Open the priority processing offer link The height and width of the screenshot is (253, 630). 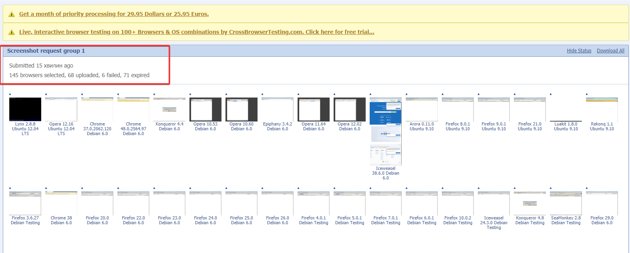[x=114, y=14]
